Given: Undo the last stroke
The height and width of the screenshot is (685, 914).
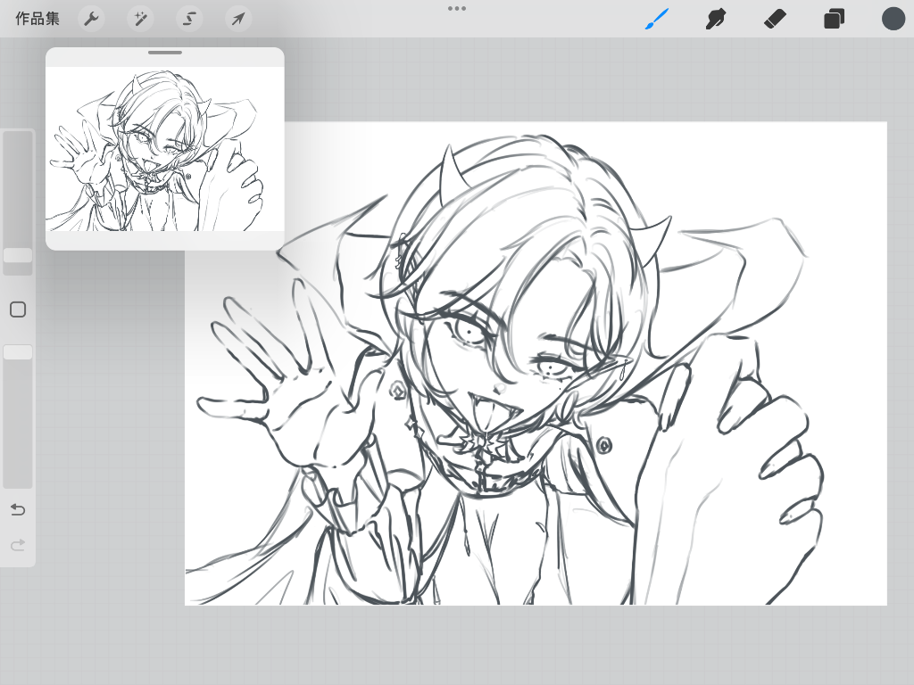Looking at the screenshot, I should (18, 510).
